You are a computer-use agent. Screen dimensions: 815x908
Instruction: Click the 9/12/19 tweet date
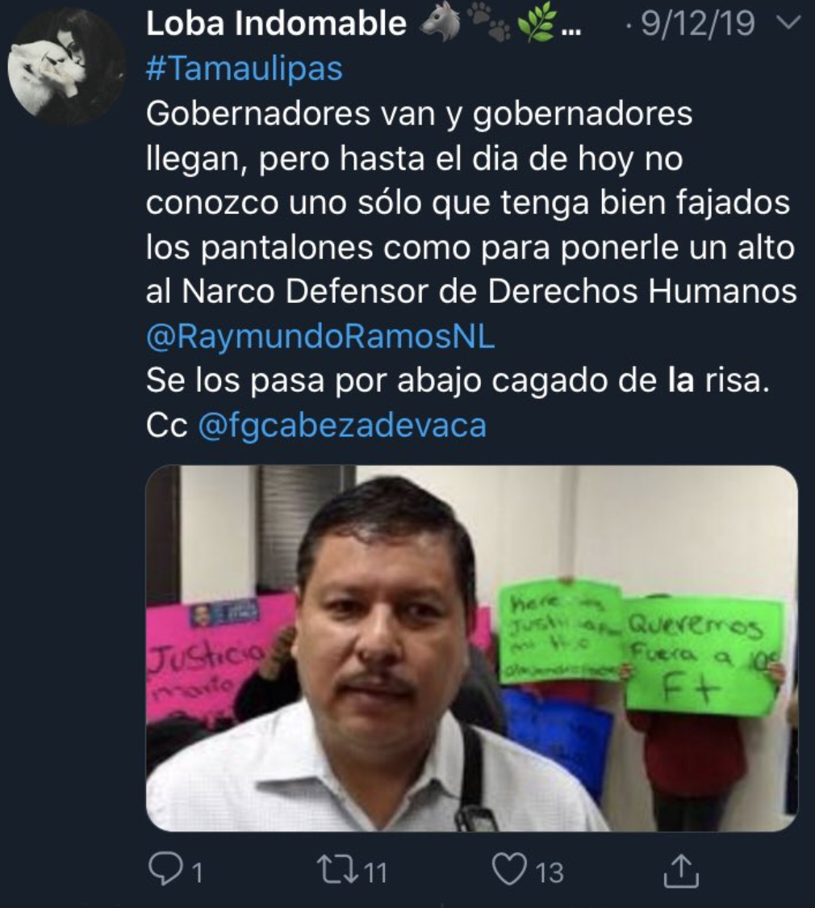click(x=697, y=23)
